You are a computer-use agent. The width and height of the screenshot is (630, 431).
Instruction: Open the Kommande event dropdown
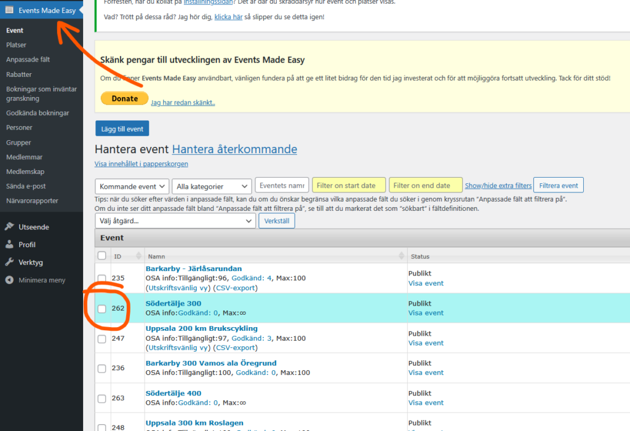click(132, 186)
